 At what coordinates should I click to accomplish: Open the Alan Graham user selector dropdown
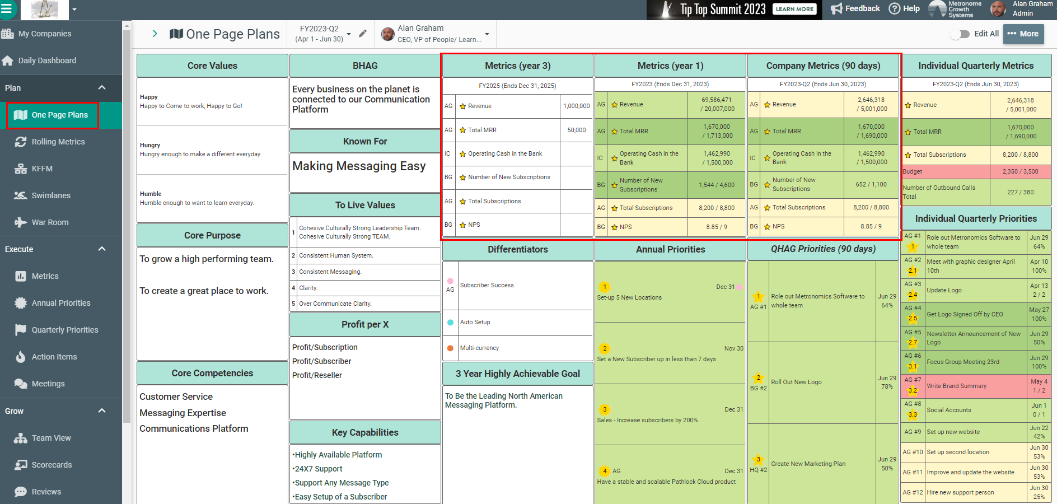point(487,34)
